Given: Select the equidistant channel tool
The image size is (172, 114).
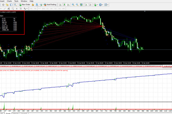Looking at the screenshot, I should click(9, 9).
